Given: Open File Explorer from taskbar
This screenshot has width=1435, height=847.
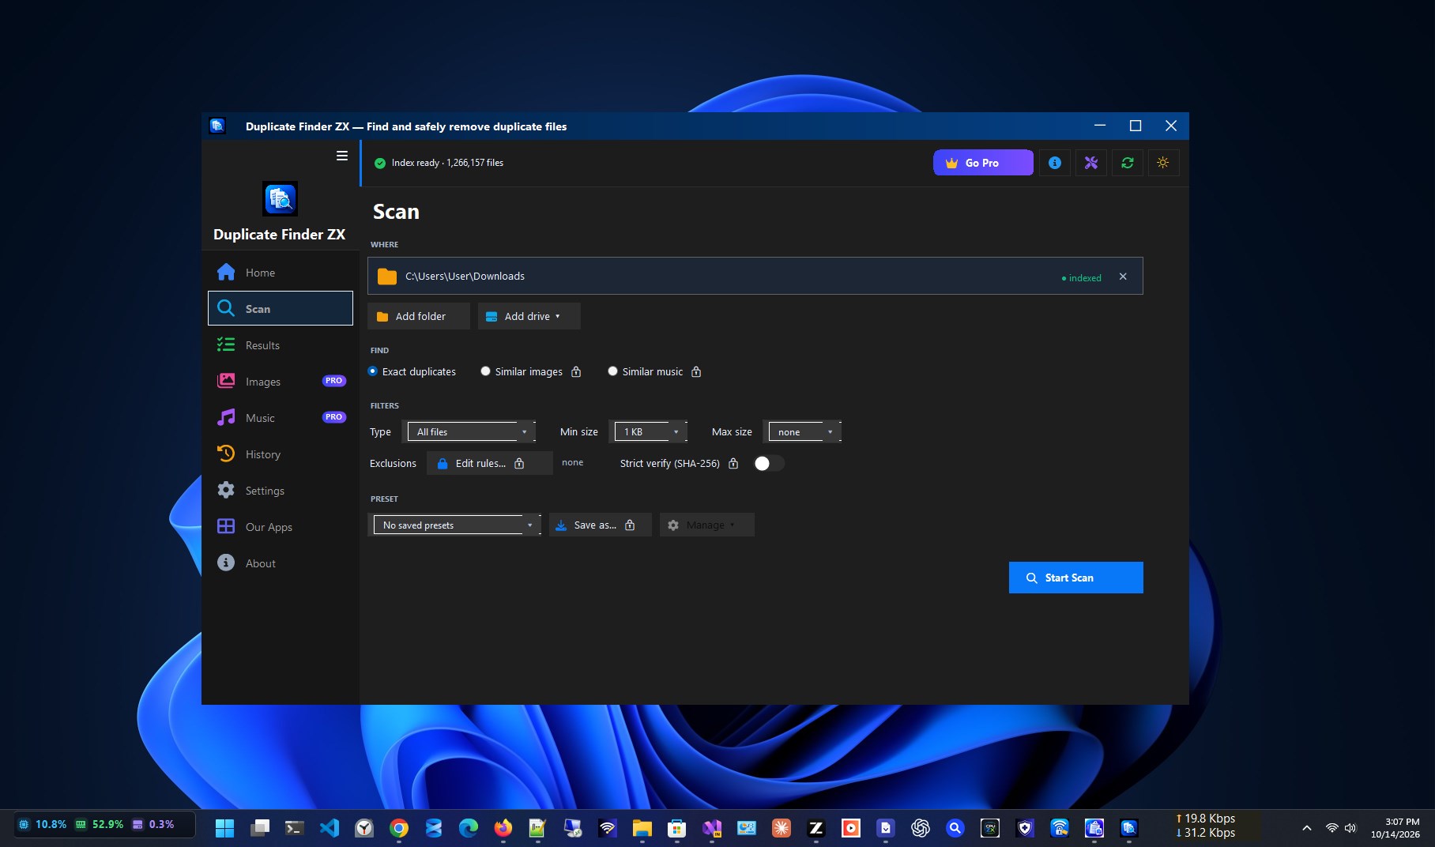Looking at the screenshot, I should (642, 827).
